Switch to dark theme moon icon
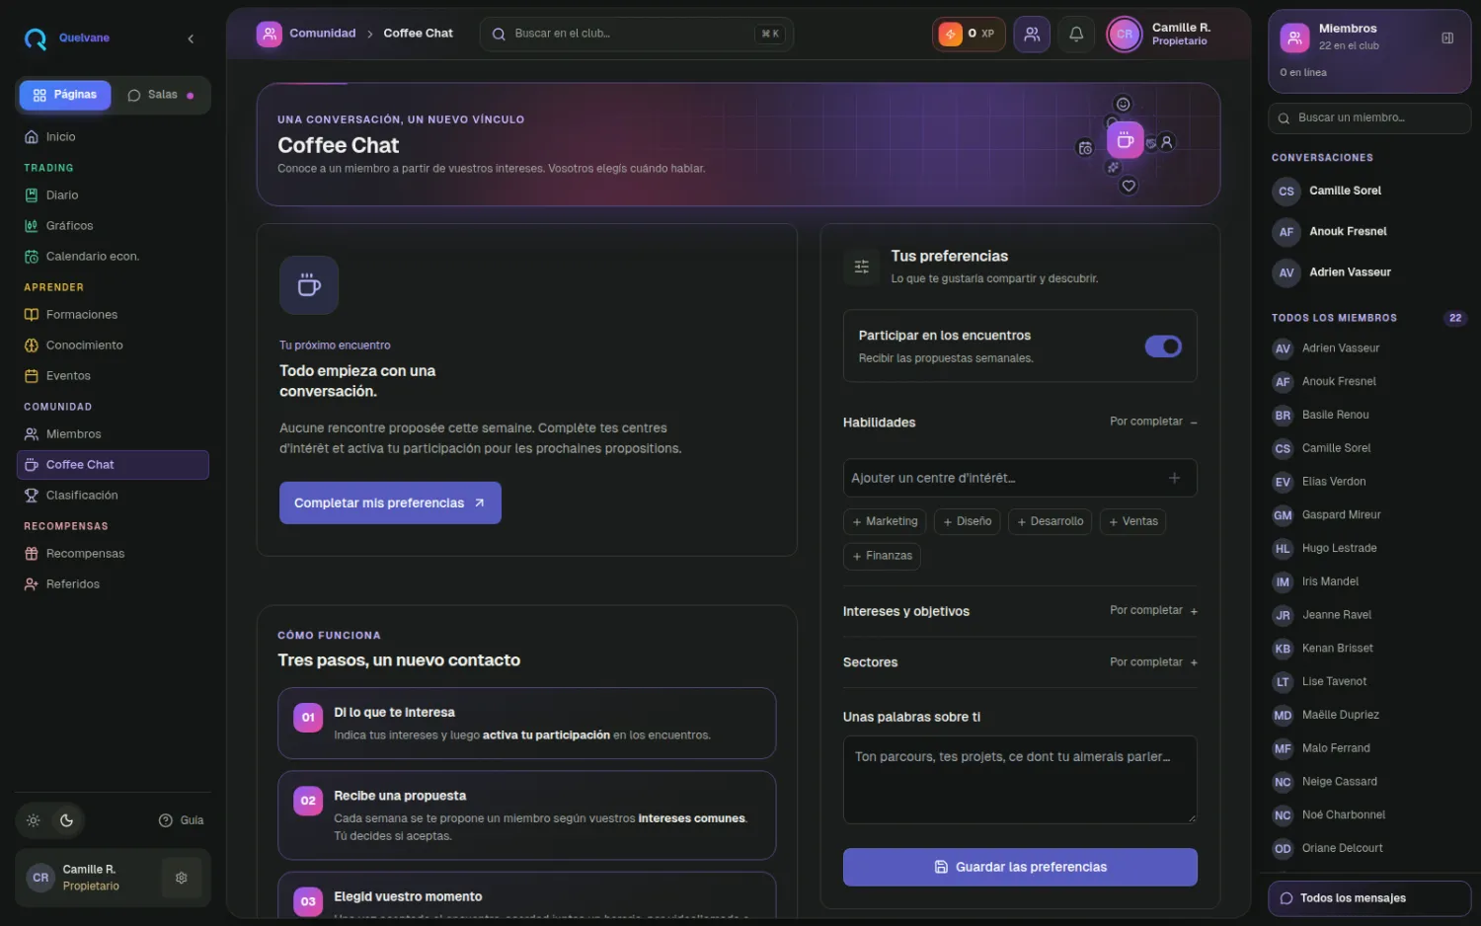 (x=67, y=820)
